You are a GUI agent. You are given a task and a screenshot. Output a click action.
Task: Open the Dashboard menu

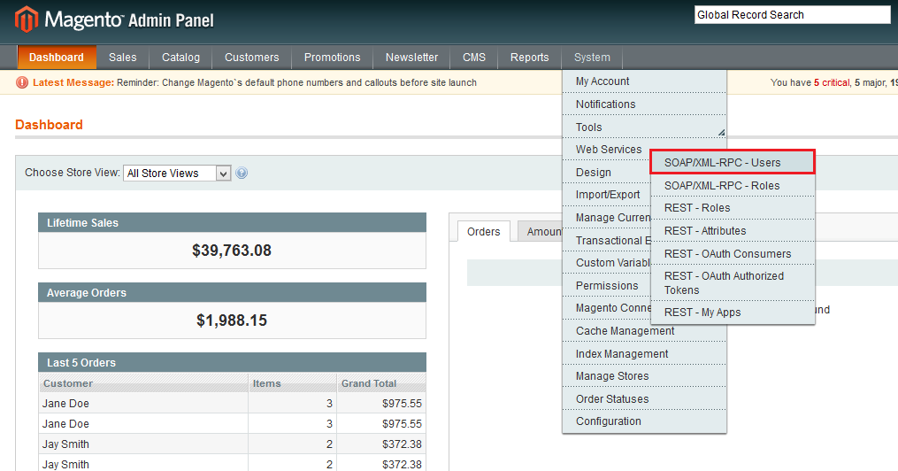[56, 58]
